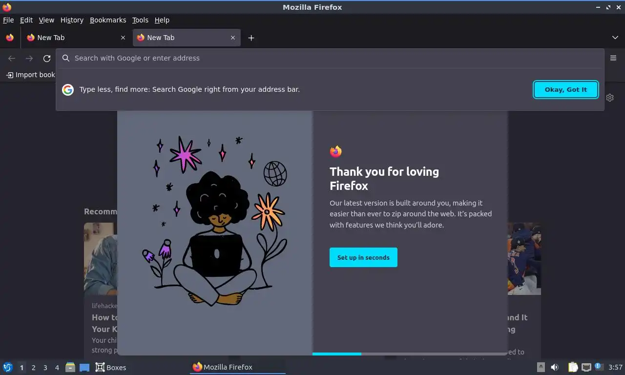Open the Help menu

point(162,20)
